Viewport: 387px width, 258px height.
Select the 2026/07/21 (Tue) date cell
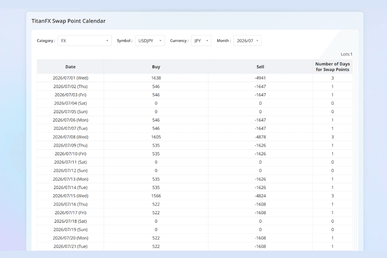tap(71, 246)
